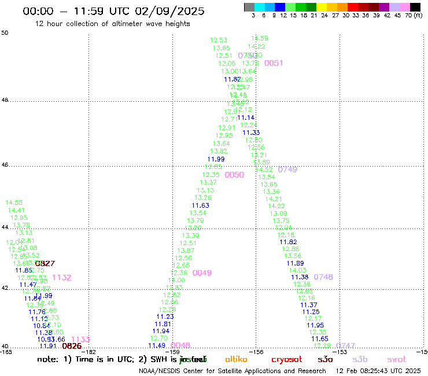Click the pink time marker '0048'

tap(180, 345)
